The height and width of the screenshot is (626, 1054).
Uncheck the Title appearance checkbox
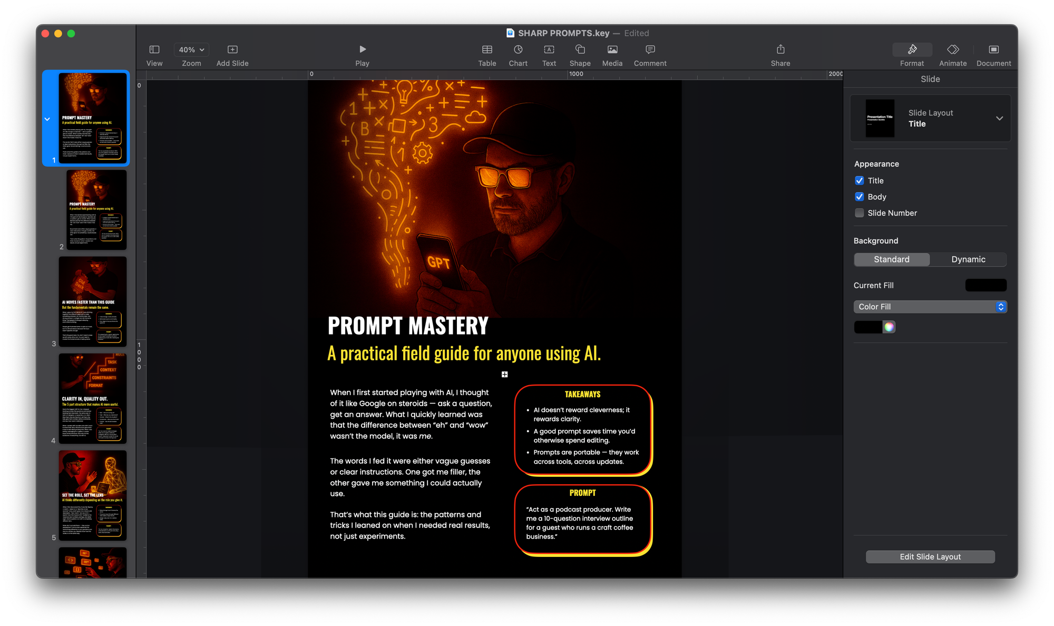[x=860, y=181]
